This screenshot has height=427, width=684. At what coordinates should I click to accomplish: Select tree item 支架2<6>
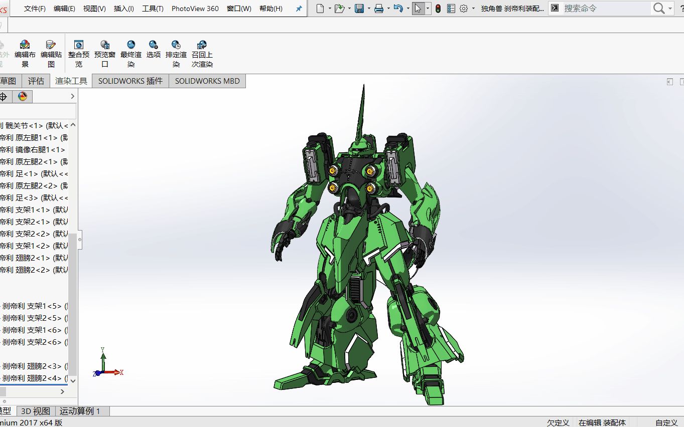(x=35, y=342)
